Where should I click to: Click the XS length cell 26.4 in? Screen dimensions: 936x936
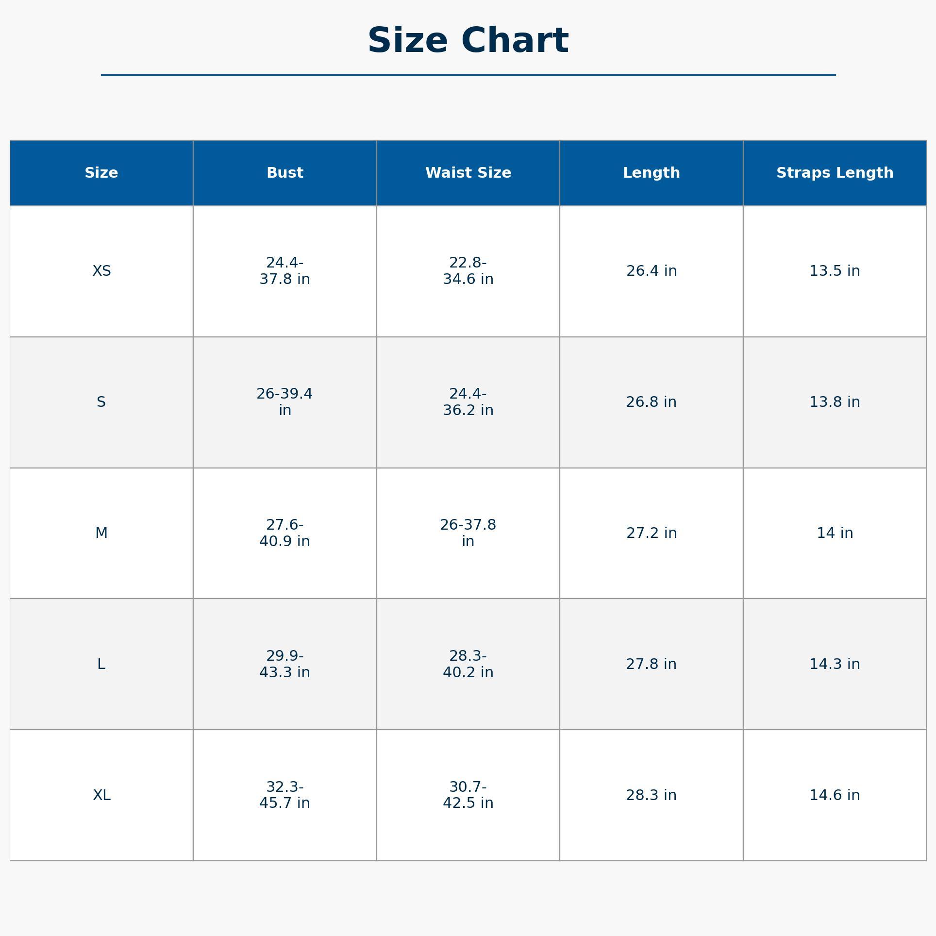(x=651, y=271)
